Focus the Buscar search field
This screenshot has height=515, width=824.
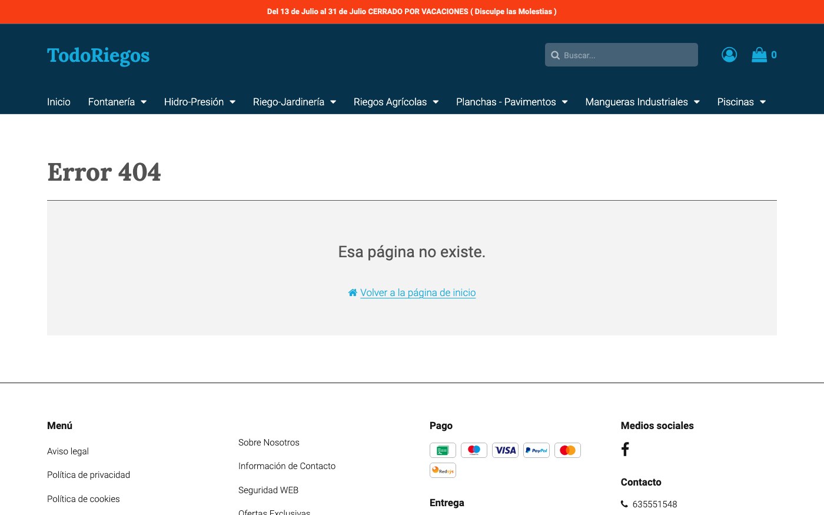click(622, 55)
